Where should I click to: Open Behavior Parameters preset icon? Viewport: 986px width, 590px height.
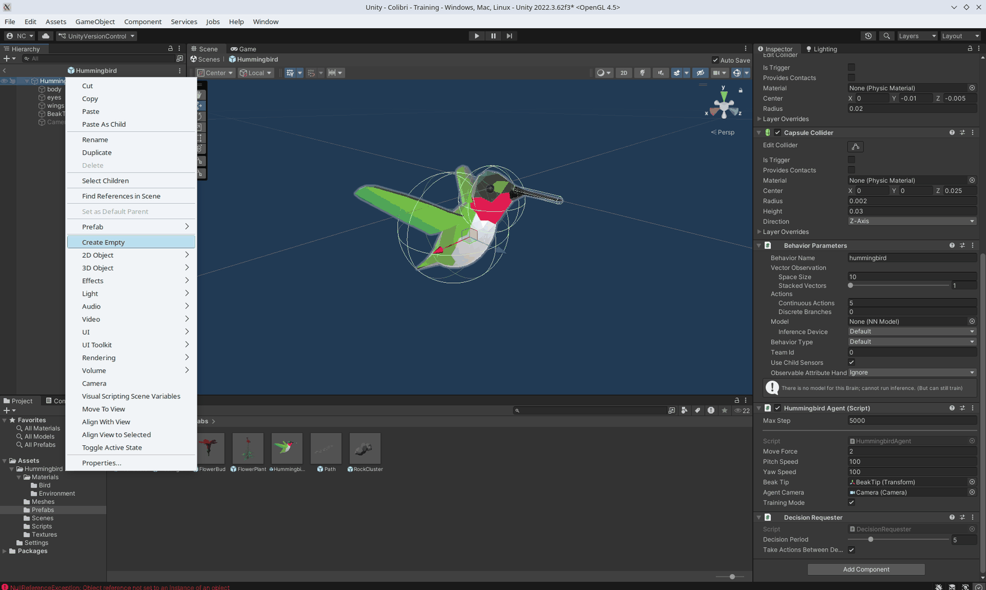click(962, 245)
